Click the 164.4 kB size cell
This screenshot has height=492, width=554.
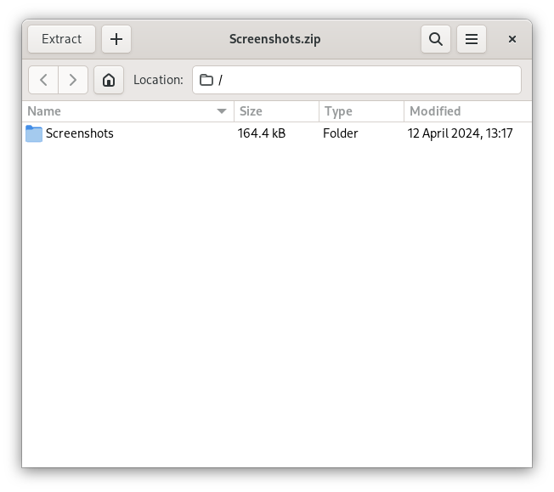point(262,133)
